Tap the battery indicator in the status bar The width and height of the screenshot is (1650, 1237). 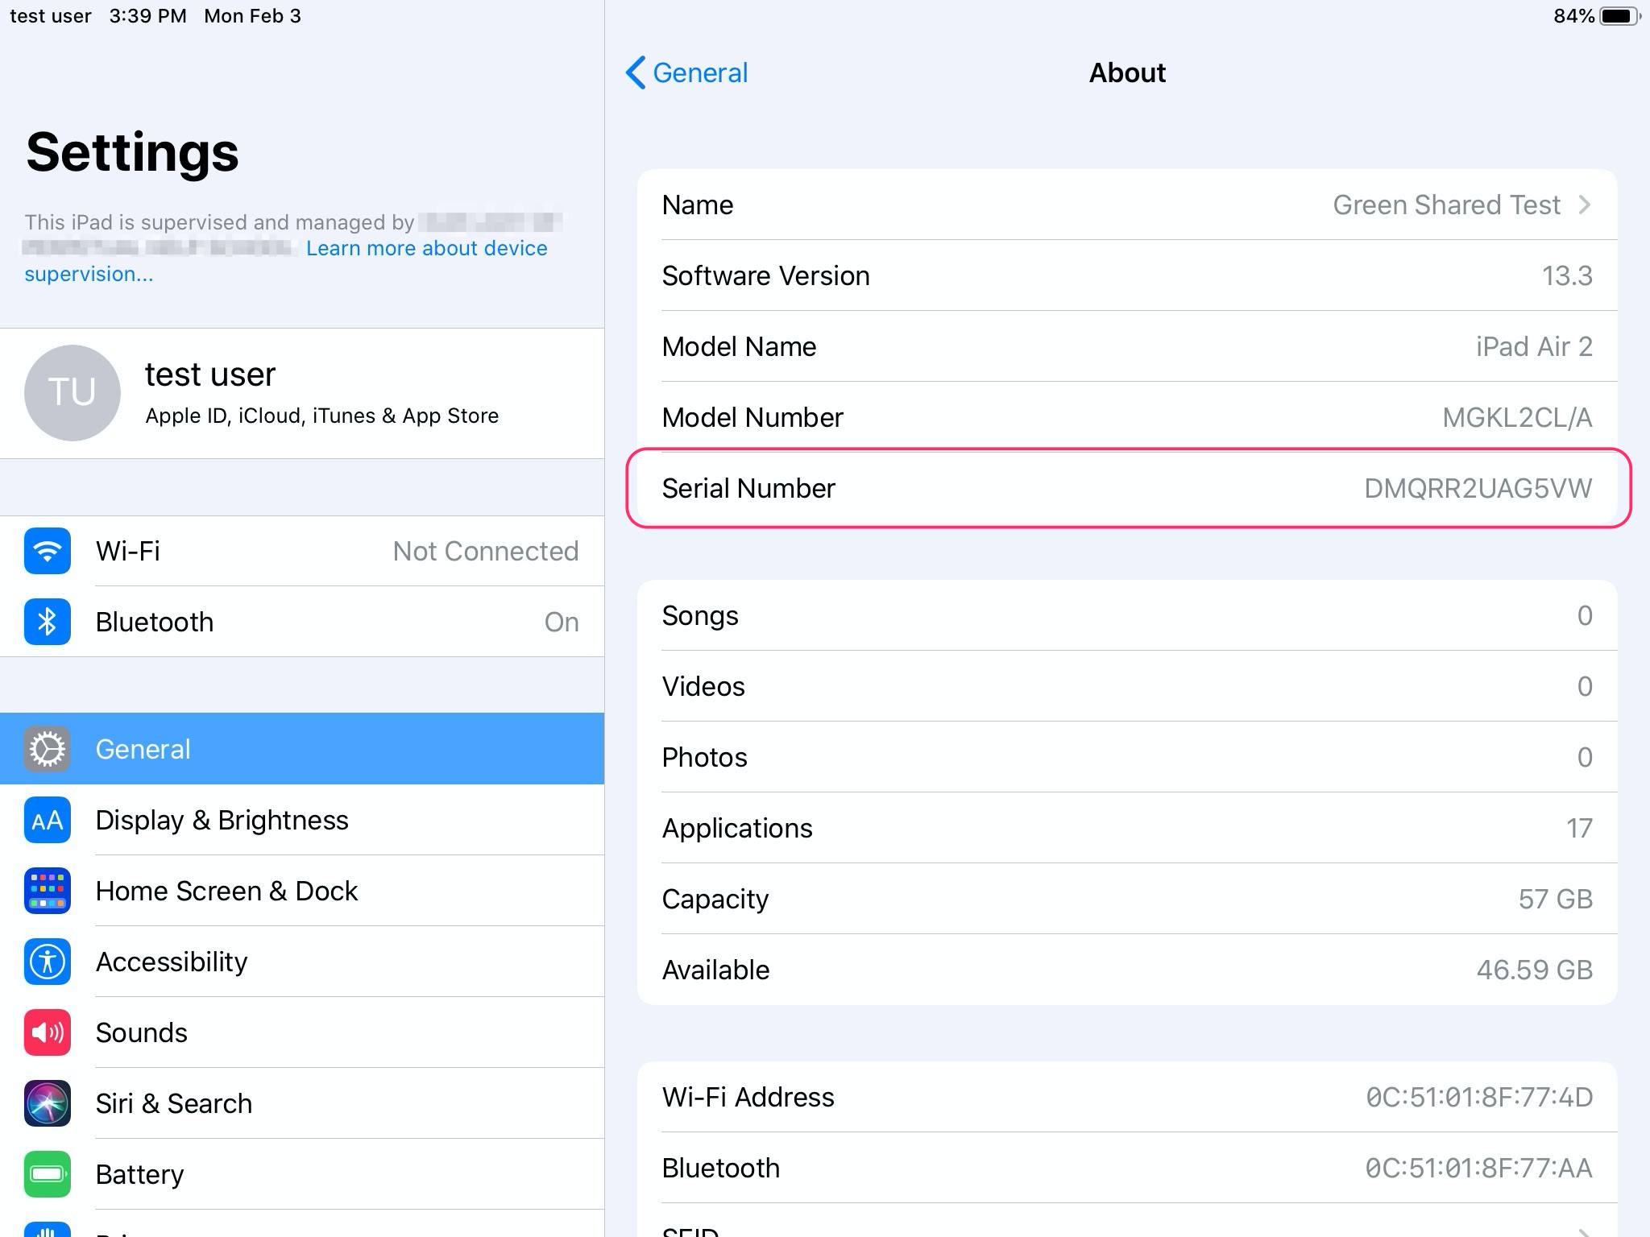[1618, 16]
